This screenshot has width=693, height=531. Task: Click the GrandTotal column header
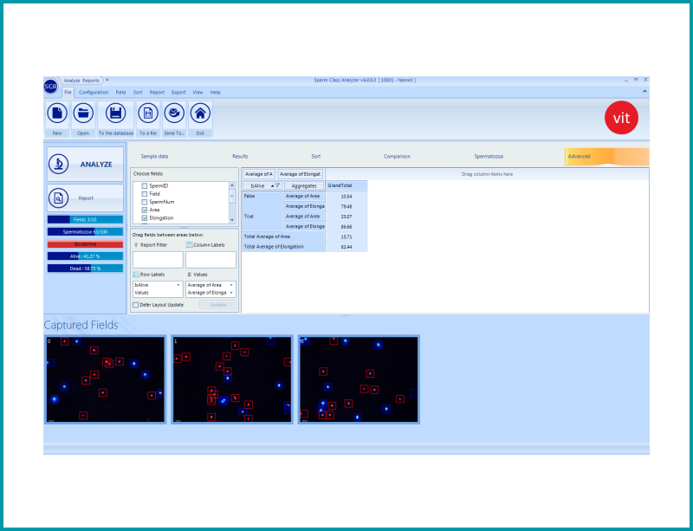click(346, 185)
